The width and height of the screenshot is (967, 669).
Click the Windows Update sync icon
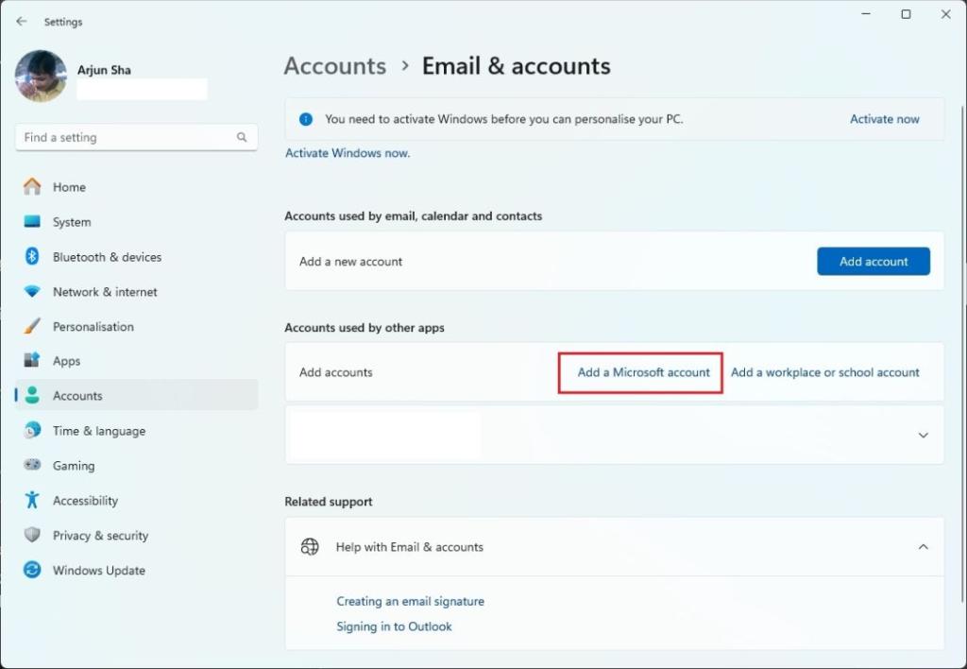32,570
